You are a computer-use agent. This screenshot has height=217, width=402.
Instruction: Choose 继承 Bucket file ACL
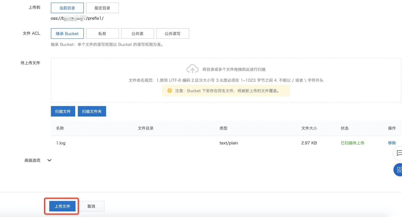click(67, 34)
